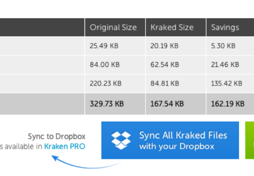This screenshot has width=254, height=176.
Task: Click the Original Size column header
Action: 115,27
